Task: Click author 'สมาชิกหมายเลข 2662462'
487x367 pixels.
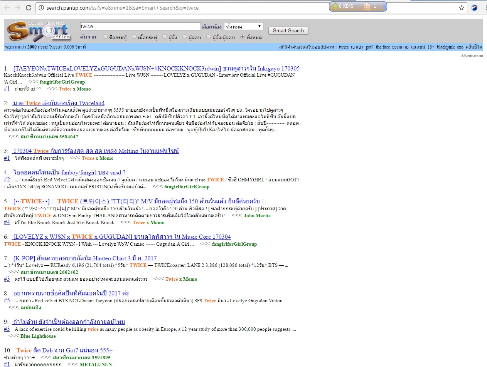Action: pyautogui.click(x=49, y=272)
